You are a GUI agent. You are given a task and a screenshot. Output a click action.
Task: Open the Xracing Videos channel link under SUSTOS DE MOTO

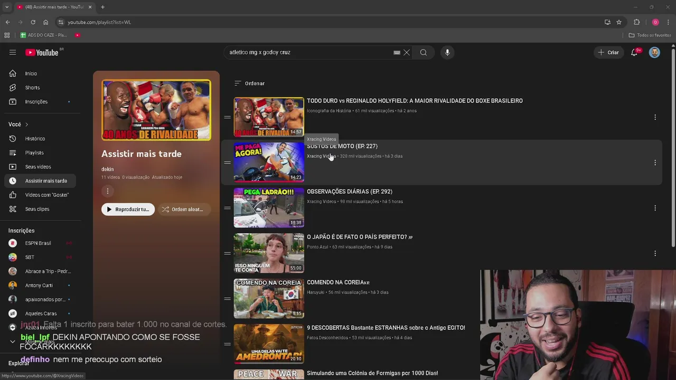tap(321, 156)
